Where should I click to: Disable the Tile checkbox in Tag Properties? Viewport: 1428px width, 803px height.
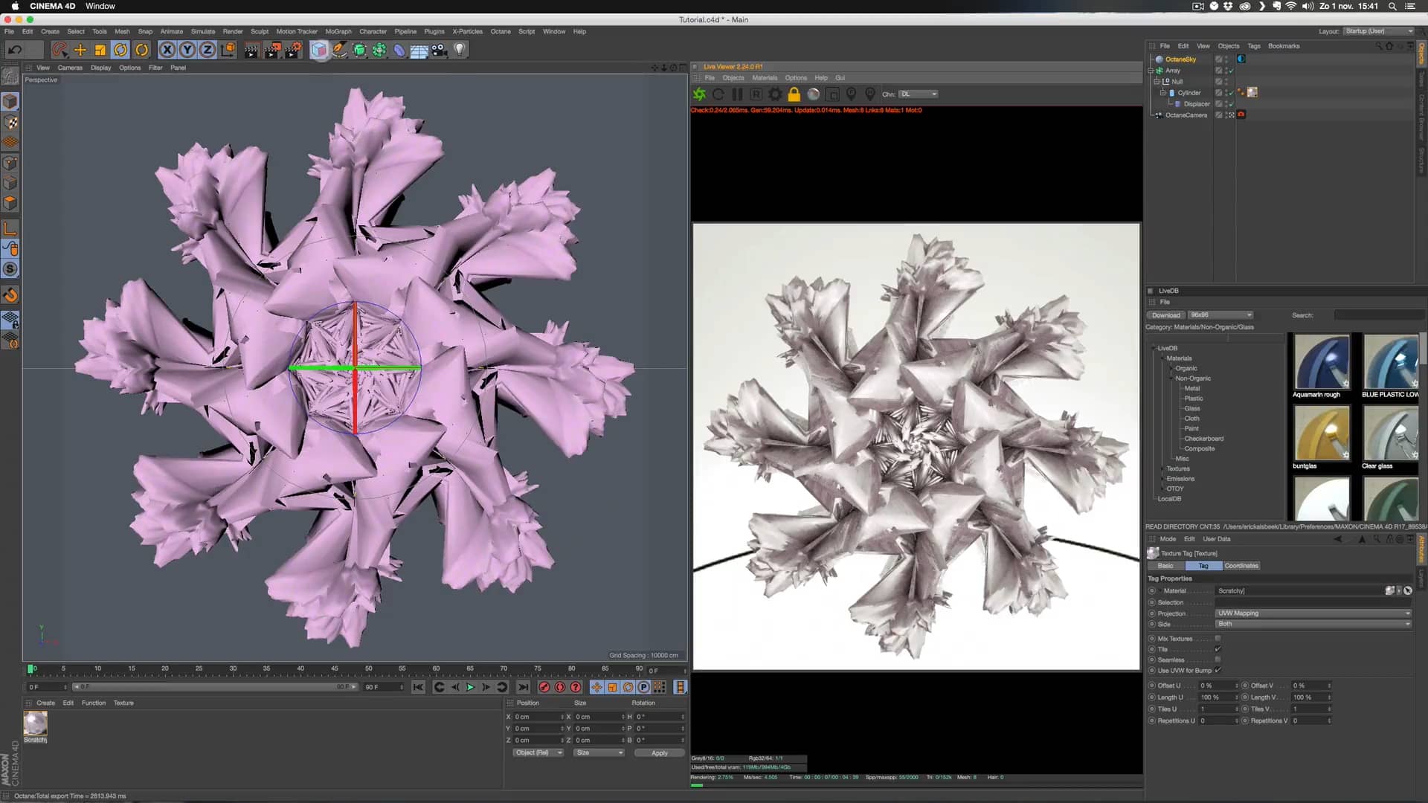pos(1218,649)
